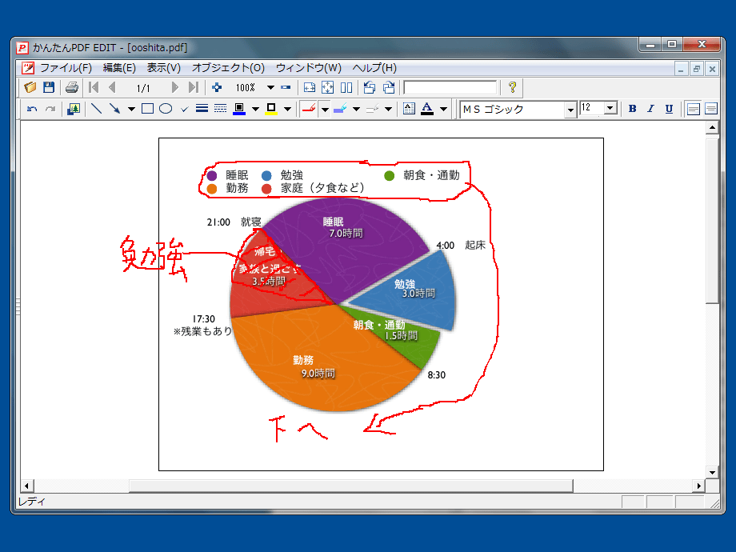The image size is (736, 552).
Task: Expand the yellow fill color dropdown
Action: coord(288,109)
